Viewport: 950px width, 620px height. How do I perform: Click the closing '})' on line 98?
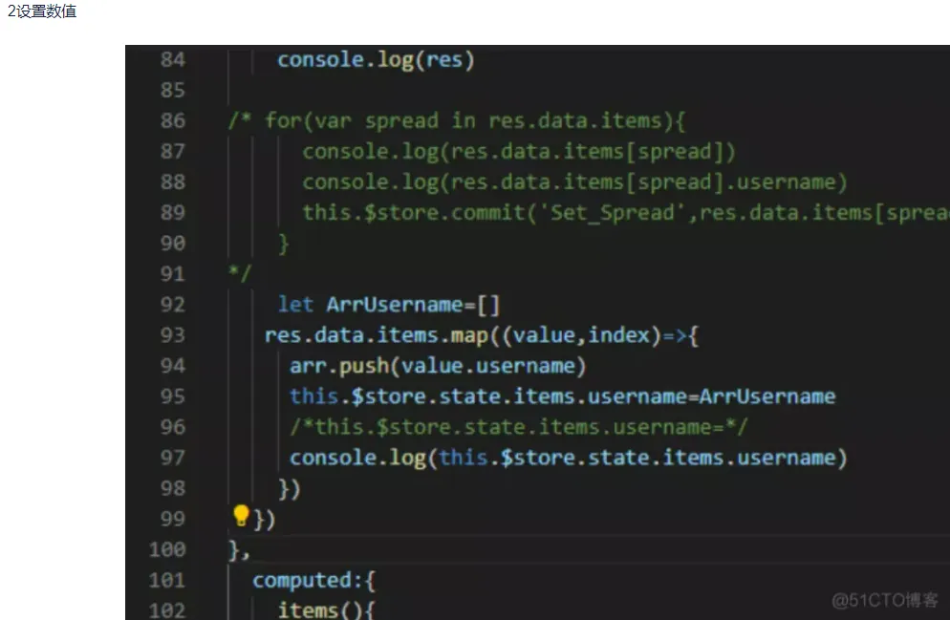coord(289,489)
